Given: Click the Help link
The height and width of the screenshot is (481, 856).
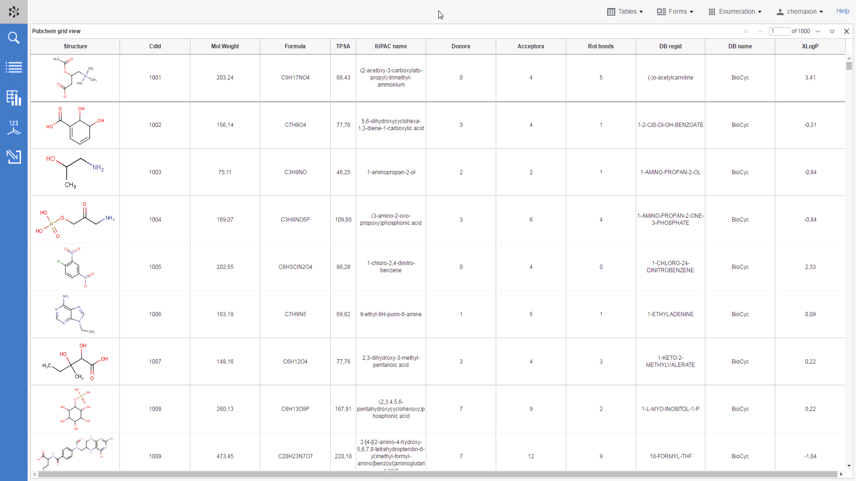Looking at the screenshot, I should 843,11.
